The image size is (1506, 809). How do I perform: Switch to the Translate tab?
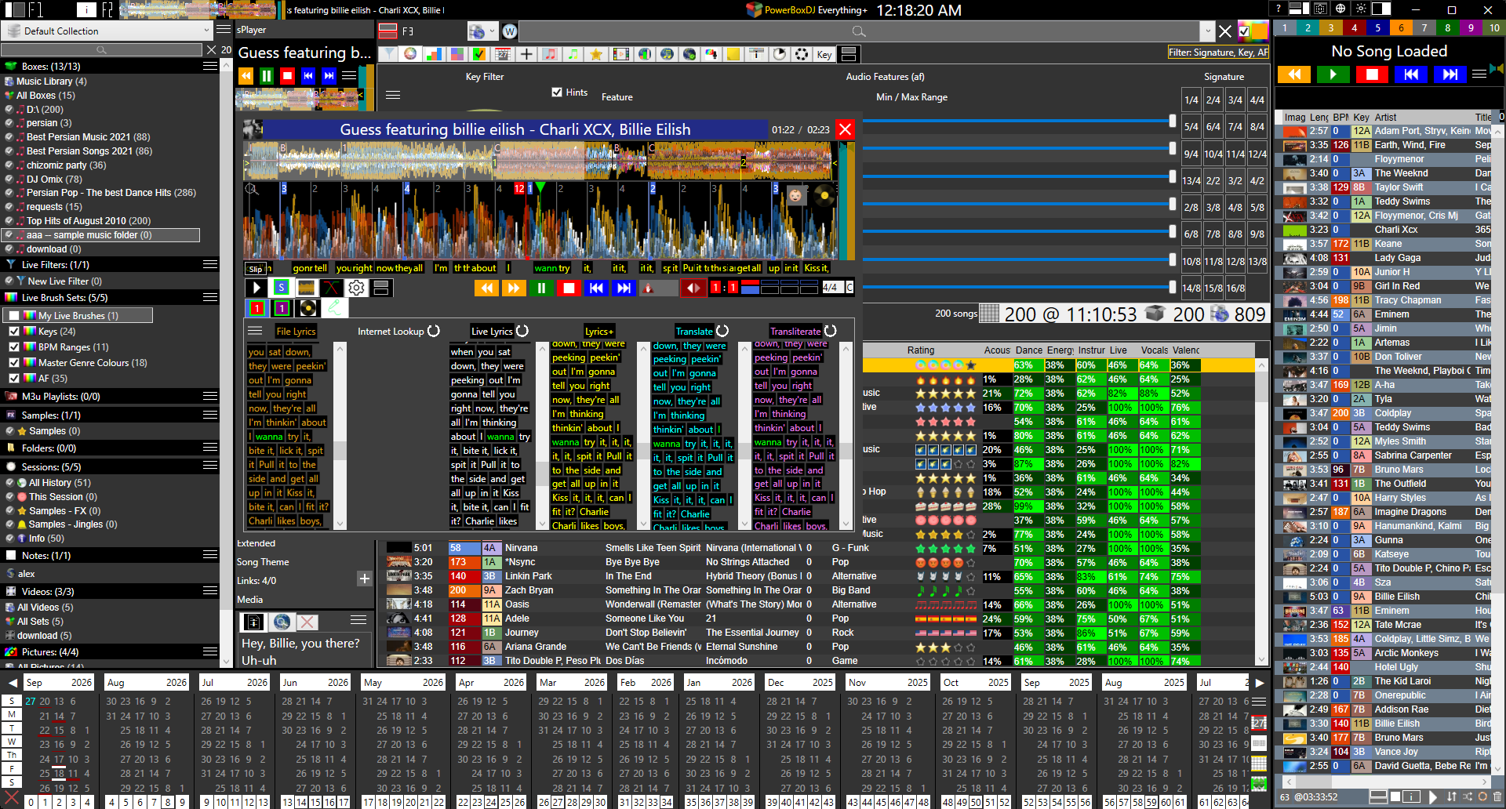coord(694,332)
